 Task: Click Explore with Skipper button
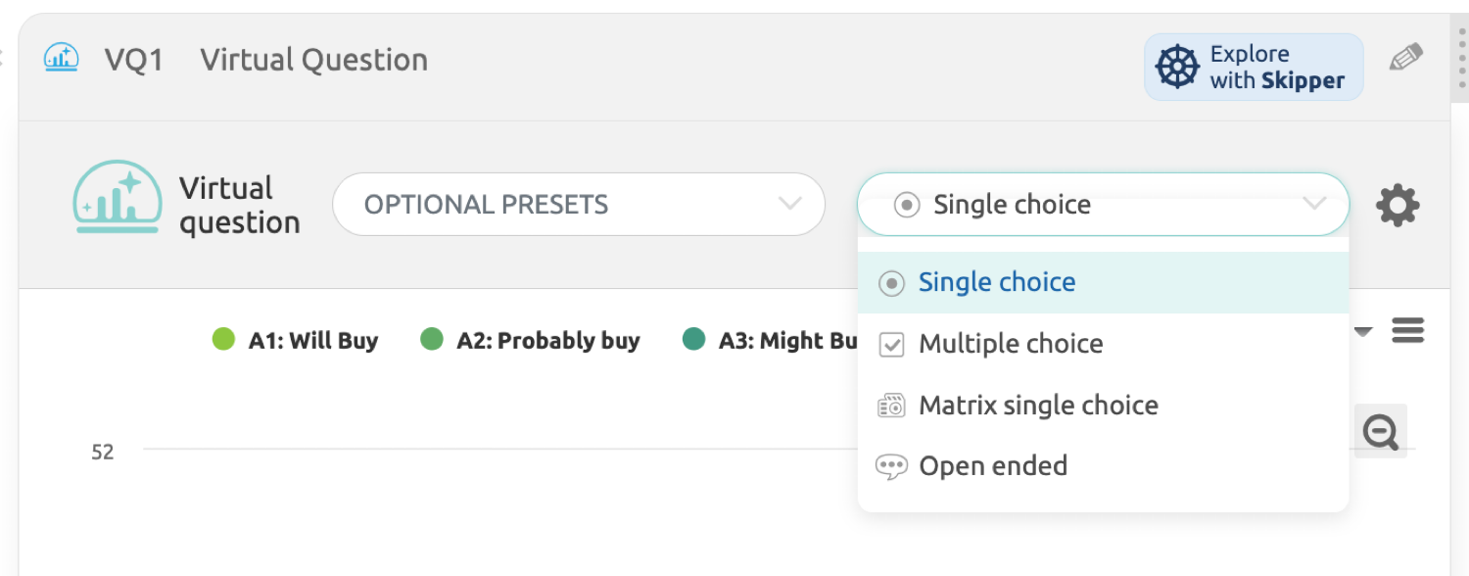coord(1254,67)
